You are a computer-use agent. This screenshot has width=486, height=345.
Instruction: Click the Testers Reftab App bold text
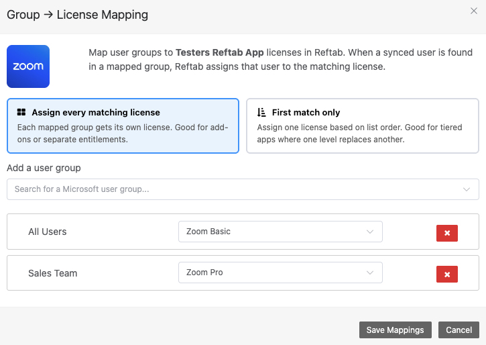tap(219, 52)
